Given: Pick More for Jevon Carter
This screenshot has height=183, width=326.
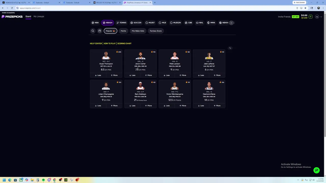Looking at the screenshot, I should click(x=148, y=75).
